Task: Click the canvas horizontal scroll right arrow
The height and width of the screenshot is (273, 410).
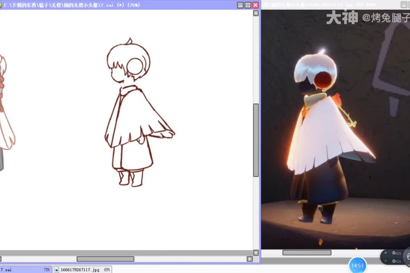Action: coord(250,259)
